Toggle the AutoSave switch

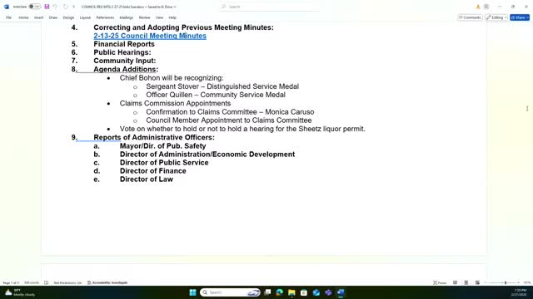pyautogui.click(x=34, y=7)
